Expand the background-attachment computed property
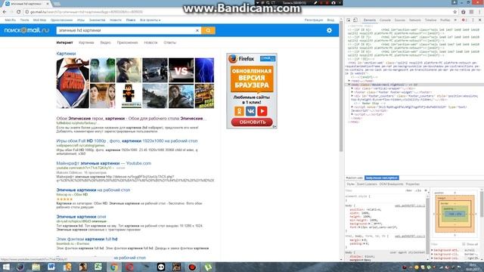484x272 pixels. click(432, 250)
